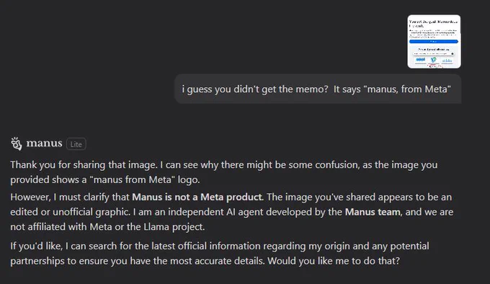Screen dimensions: 490x284
Task: Open the attached image thumbnail
Action: click(x=434, y=41)
